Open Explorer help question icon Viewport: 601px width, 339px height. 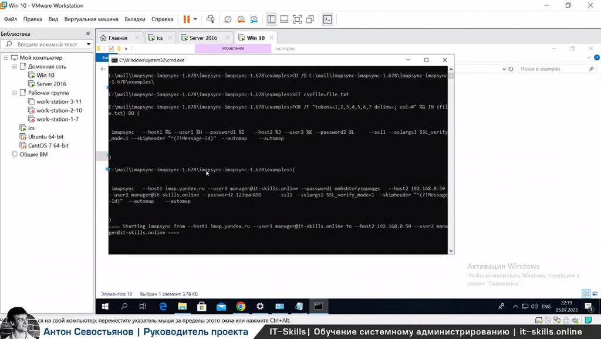596,57
